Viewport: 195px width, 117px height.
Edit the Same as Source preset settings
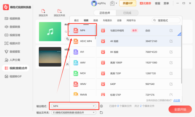(x=171, y=31)
